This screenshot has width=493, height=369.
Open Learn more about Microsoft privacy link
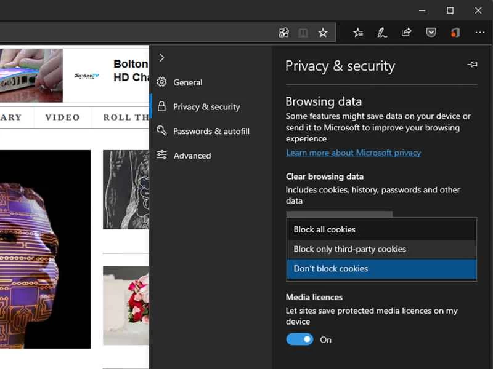(x=353, y=153)
